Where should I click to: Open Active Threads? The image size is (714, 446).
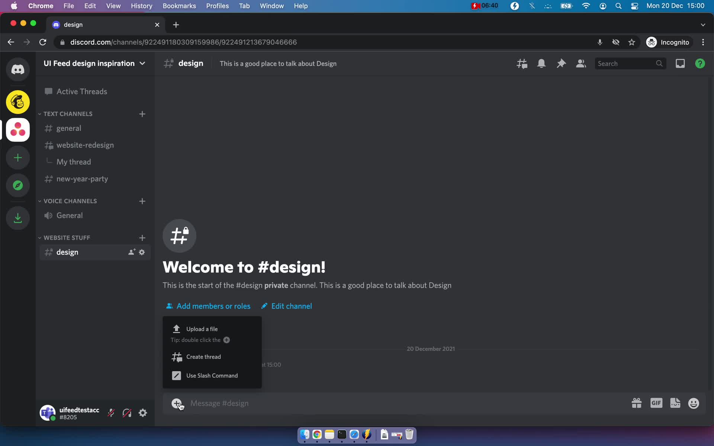pyautogui.click(x=95, y=91)
